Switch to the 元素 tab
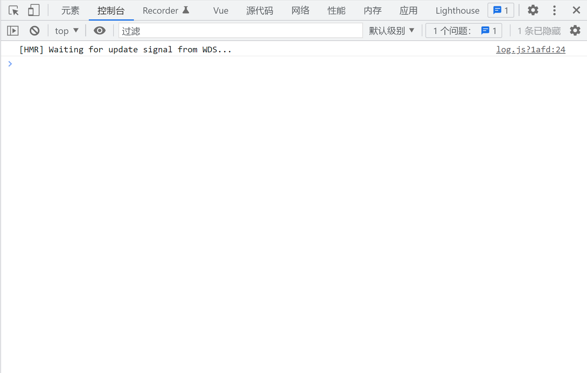587x373 pixels. point(70,10)
